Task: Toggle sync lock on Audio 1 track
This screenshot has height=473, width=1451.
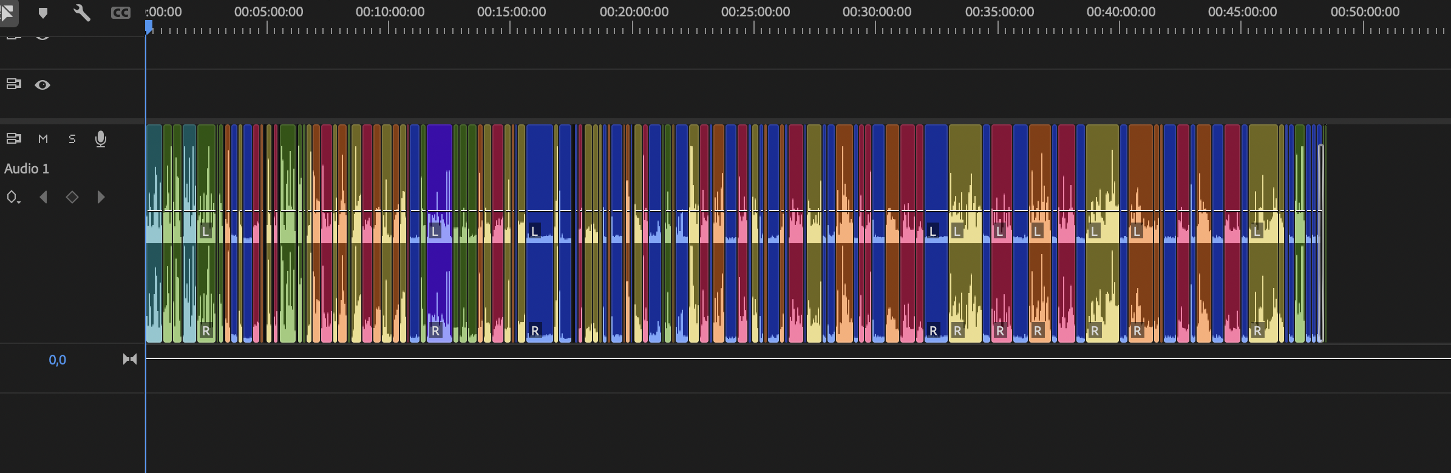Action: [x=13, y=139]
